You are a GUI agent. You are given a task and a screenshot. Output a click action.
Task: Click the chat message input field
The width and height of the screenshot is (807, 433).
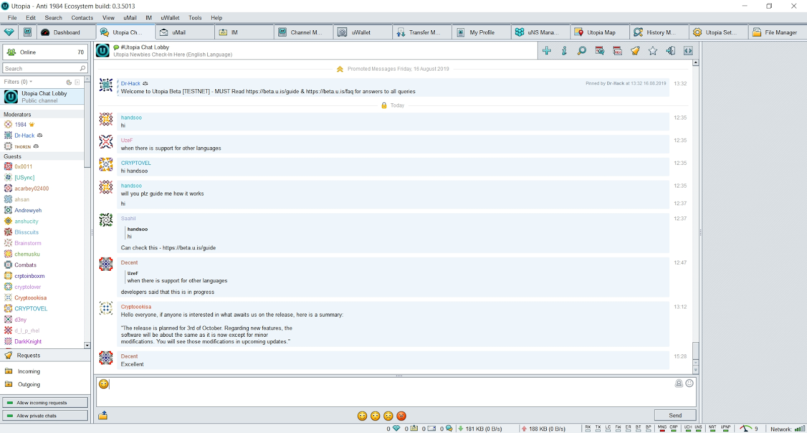click(396, 392)
